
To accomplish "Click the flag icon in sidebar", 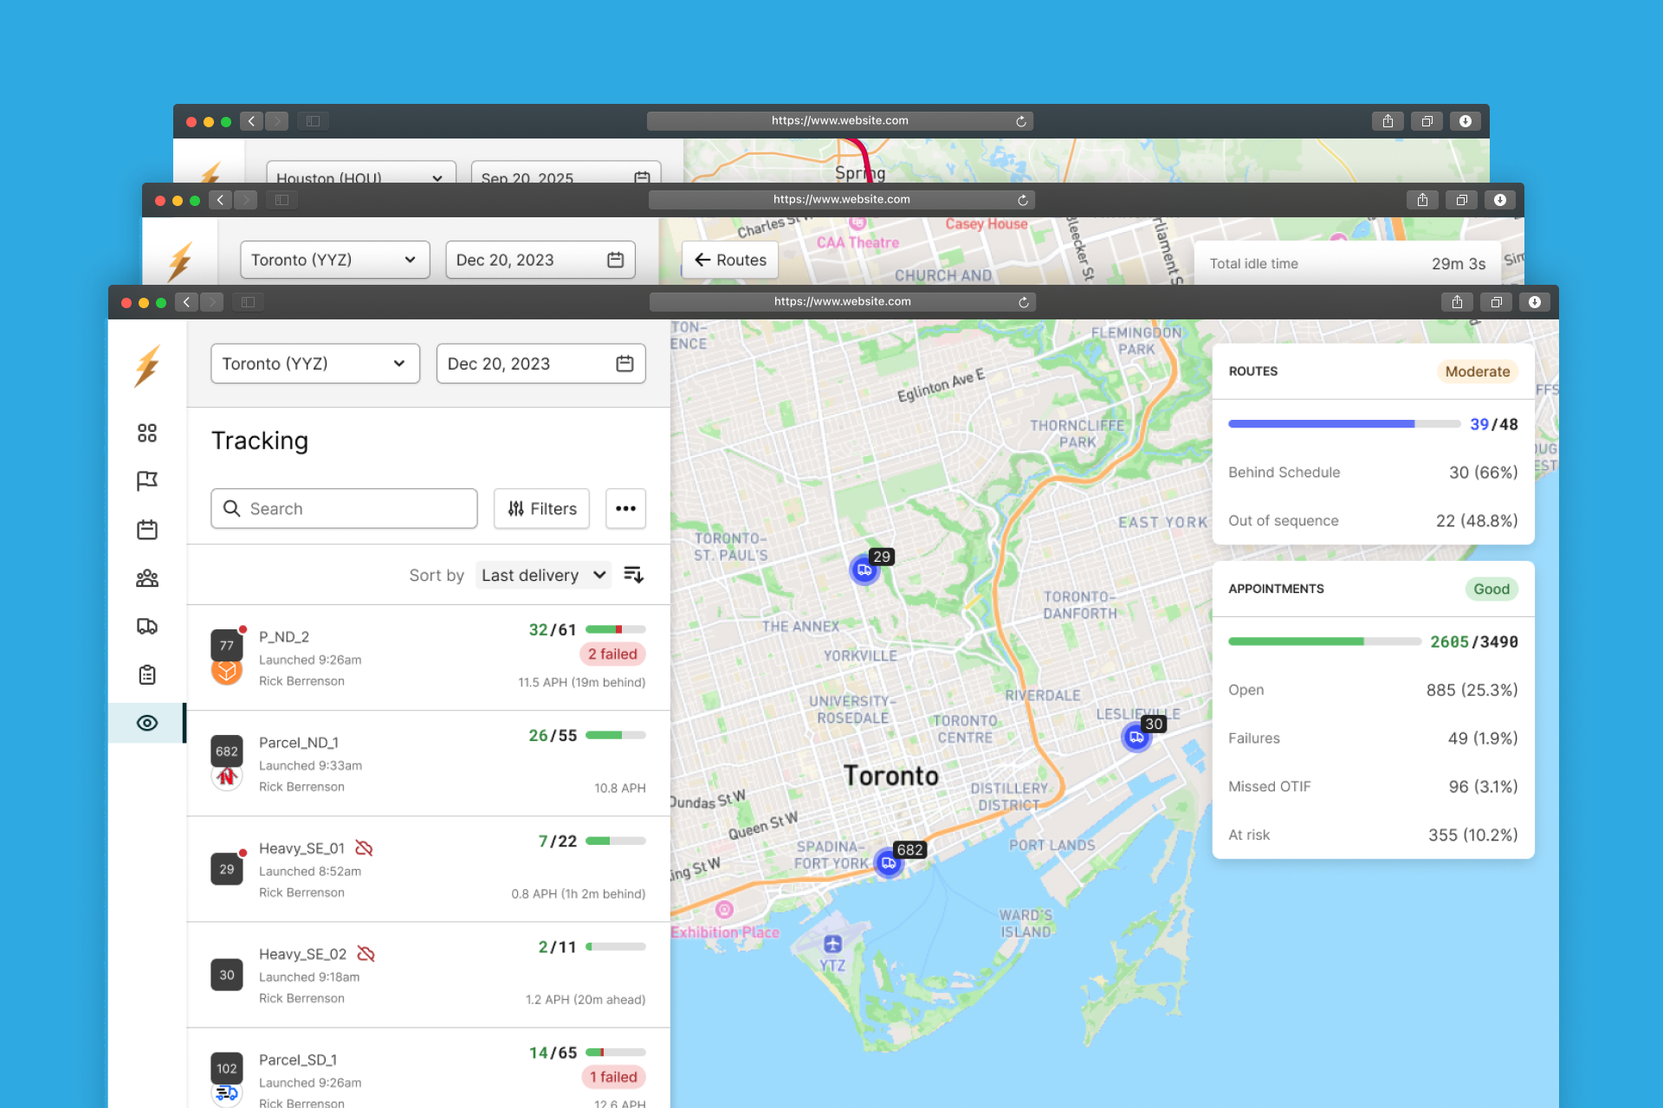I will (147, 480).
